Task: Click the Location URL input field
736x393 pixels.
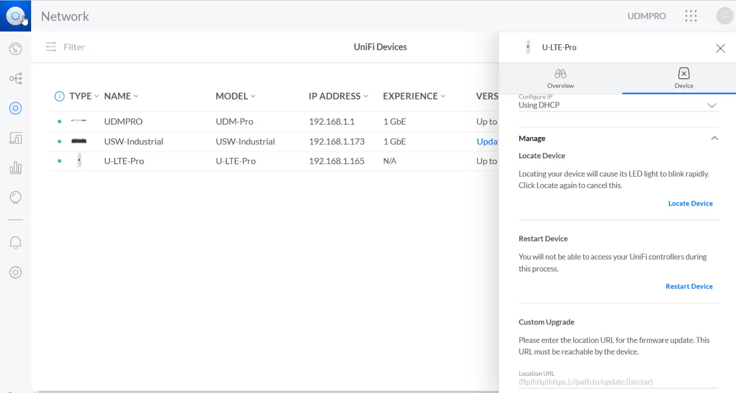Action: coord(618,382)
